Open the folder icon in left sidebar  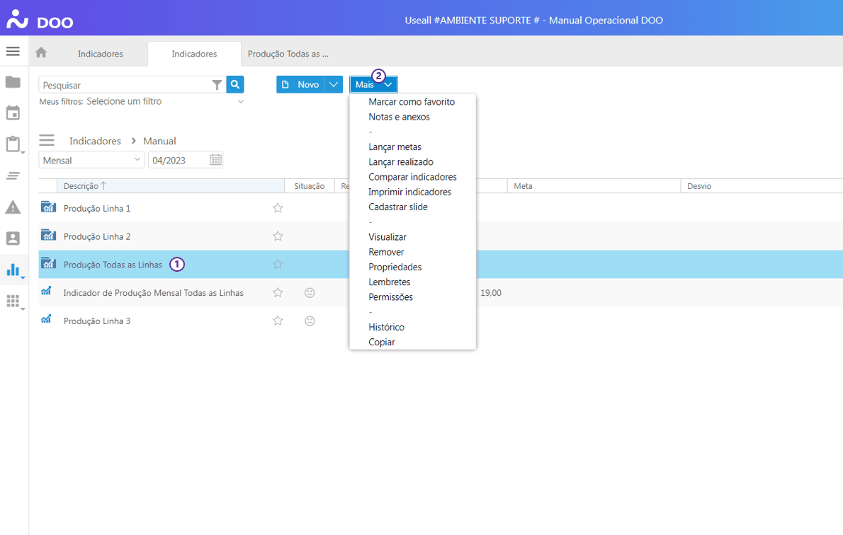pos(13,82)
